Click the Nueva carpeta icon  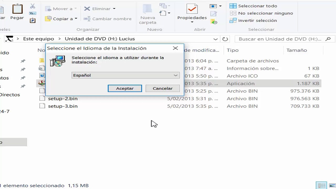tap(148, 9)
